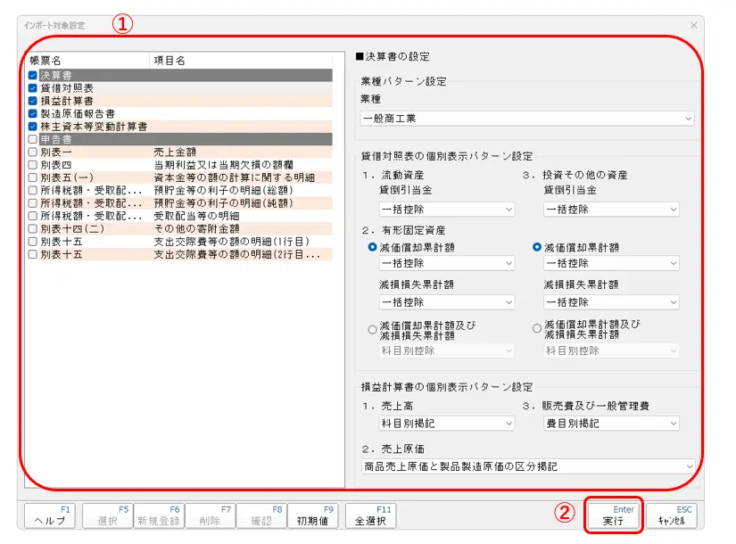Expand 販売費及び一般管理費 費目別掲記 dropdown
This screenshot has width=736, height=544.
click(611, 424)
